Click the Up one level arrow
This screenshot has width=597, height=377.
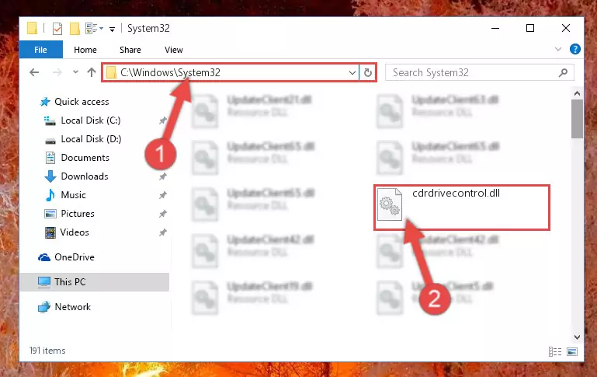[92, 72]
